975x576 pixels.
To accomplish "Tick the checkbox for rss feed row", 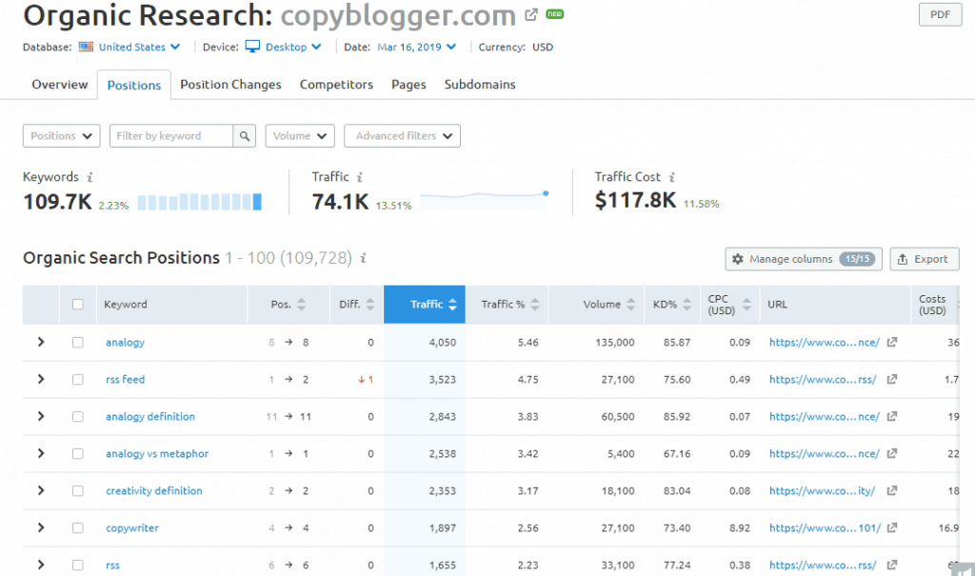I will coord(78,380).
